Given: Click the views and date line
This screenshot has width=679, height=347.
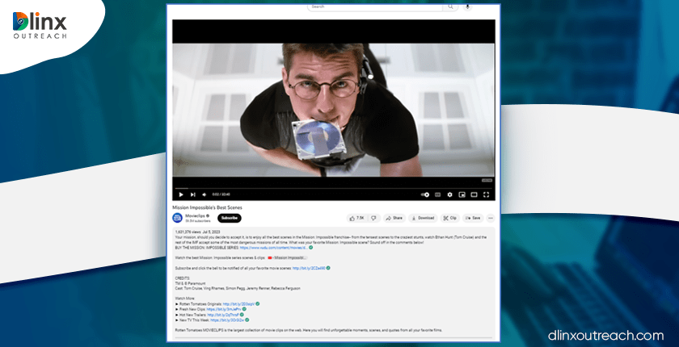Looking at the screenshot, I should click(197, 232).
